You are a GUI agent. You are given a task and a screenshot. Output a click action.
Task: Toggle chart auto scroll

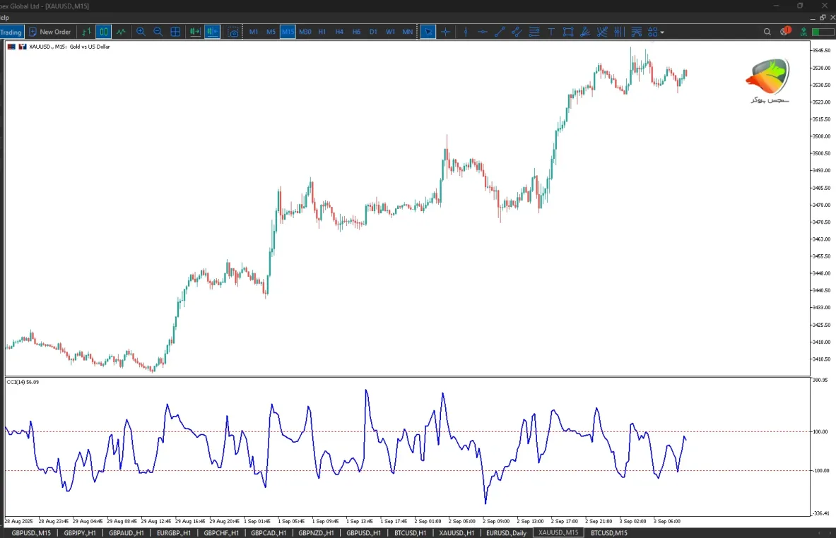click(194, 32)
